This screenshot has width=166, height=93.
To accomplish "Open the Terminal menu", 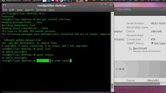I will pyautogui.click(x=41, y=10).
